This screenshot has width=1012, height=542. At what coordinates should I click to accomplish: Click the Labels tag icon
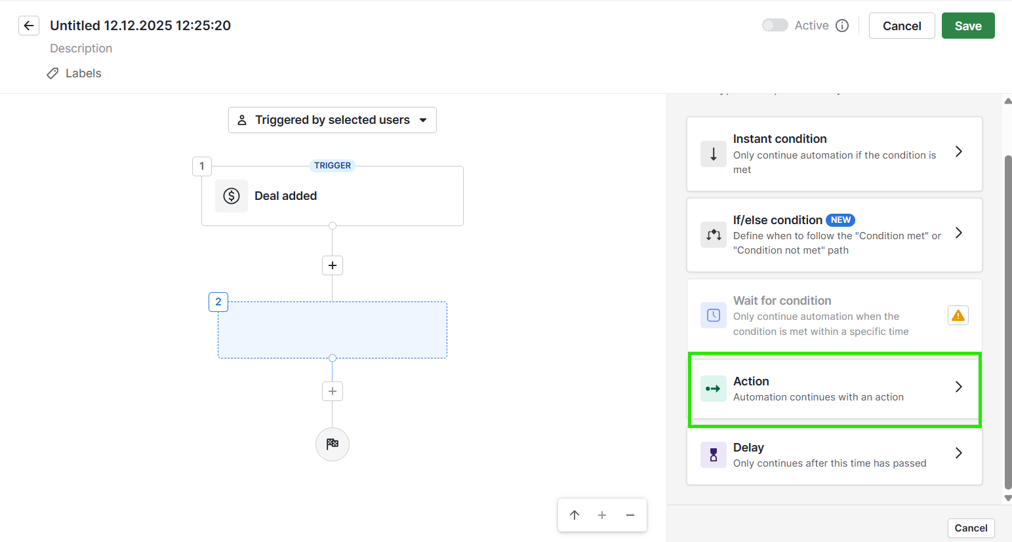(52, 73)
